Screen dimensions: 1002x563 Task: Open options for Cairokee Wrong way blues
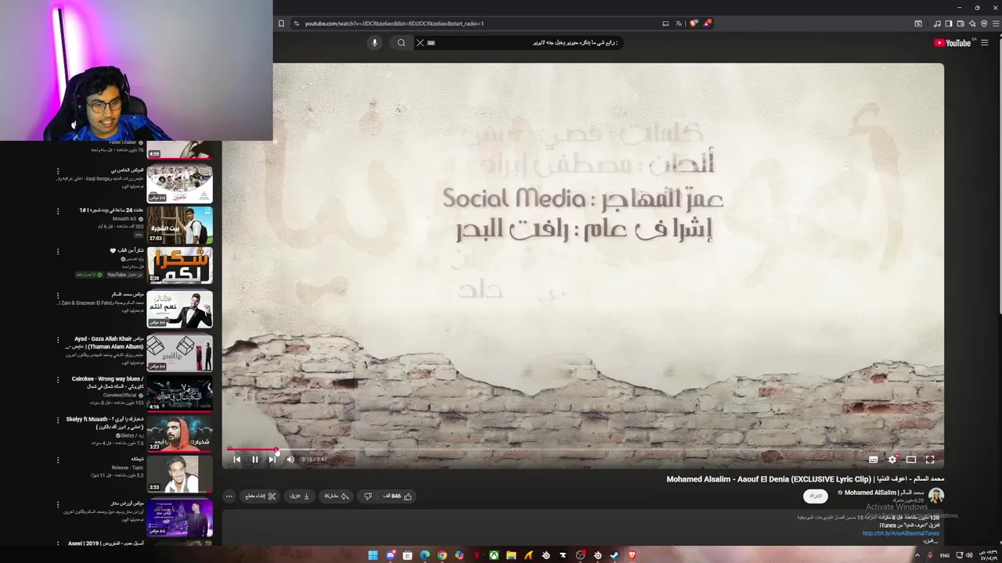57,380
